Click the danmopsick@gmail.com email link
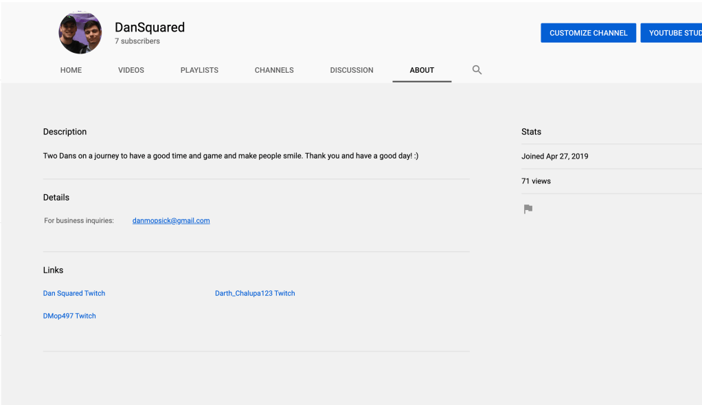Viewport: 702px width, 405px height. [171, 221]
